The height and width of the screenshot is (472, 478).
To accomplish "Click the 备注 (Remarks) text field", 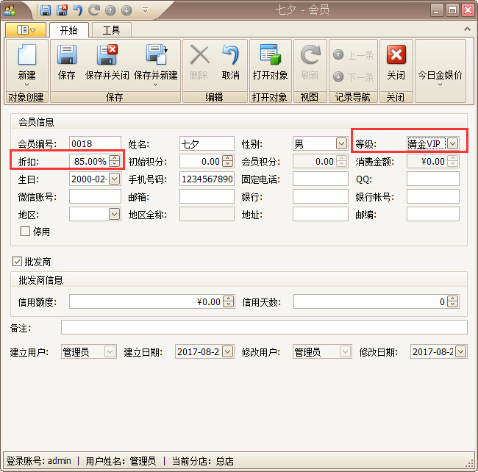I will tap(263, 327).
